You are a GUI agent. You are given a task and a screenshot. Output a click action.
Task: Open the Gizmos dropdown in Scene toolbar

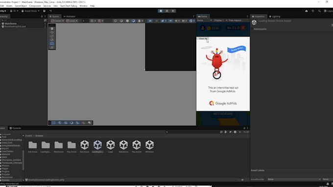click(192, 21)
